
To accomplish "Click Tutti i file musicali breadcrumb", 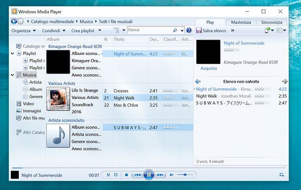I will (x=115, y=22).
